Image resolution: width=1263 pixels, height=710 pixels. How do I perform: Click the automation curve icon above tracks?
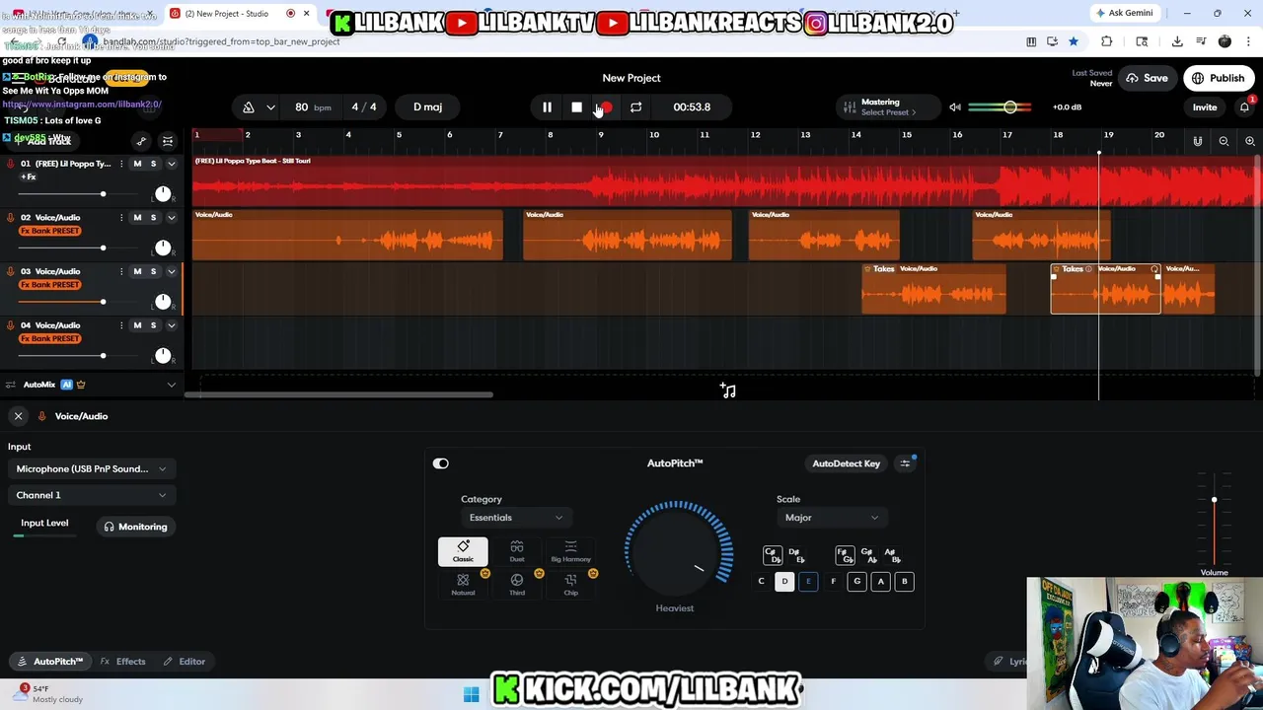coord(141,141)
